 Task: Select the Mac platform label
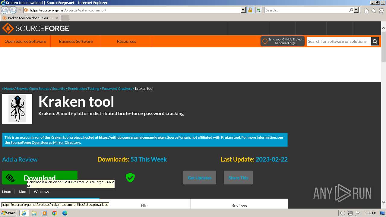pyautogui.click(x=22, y=192)
